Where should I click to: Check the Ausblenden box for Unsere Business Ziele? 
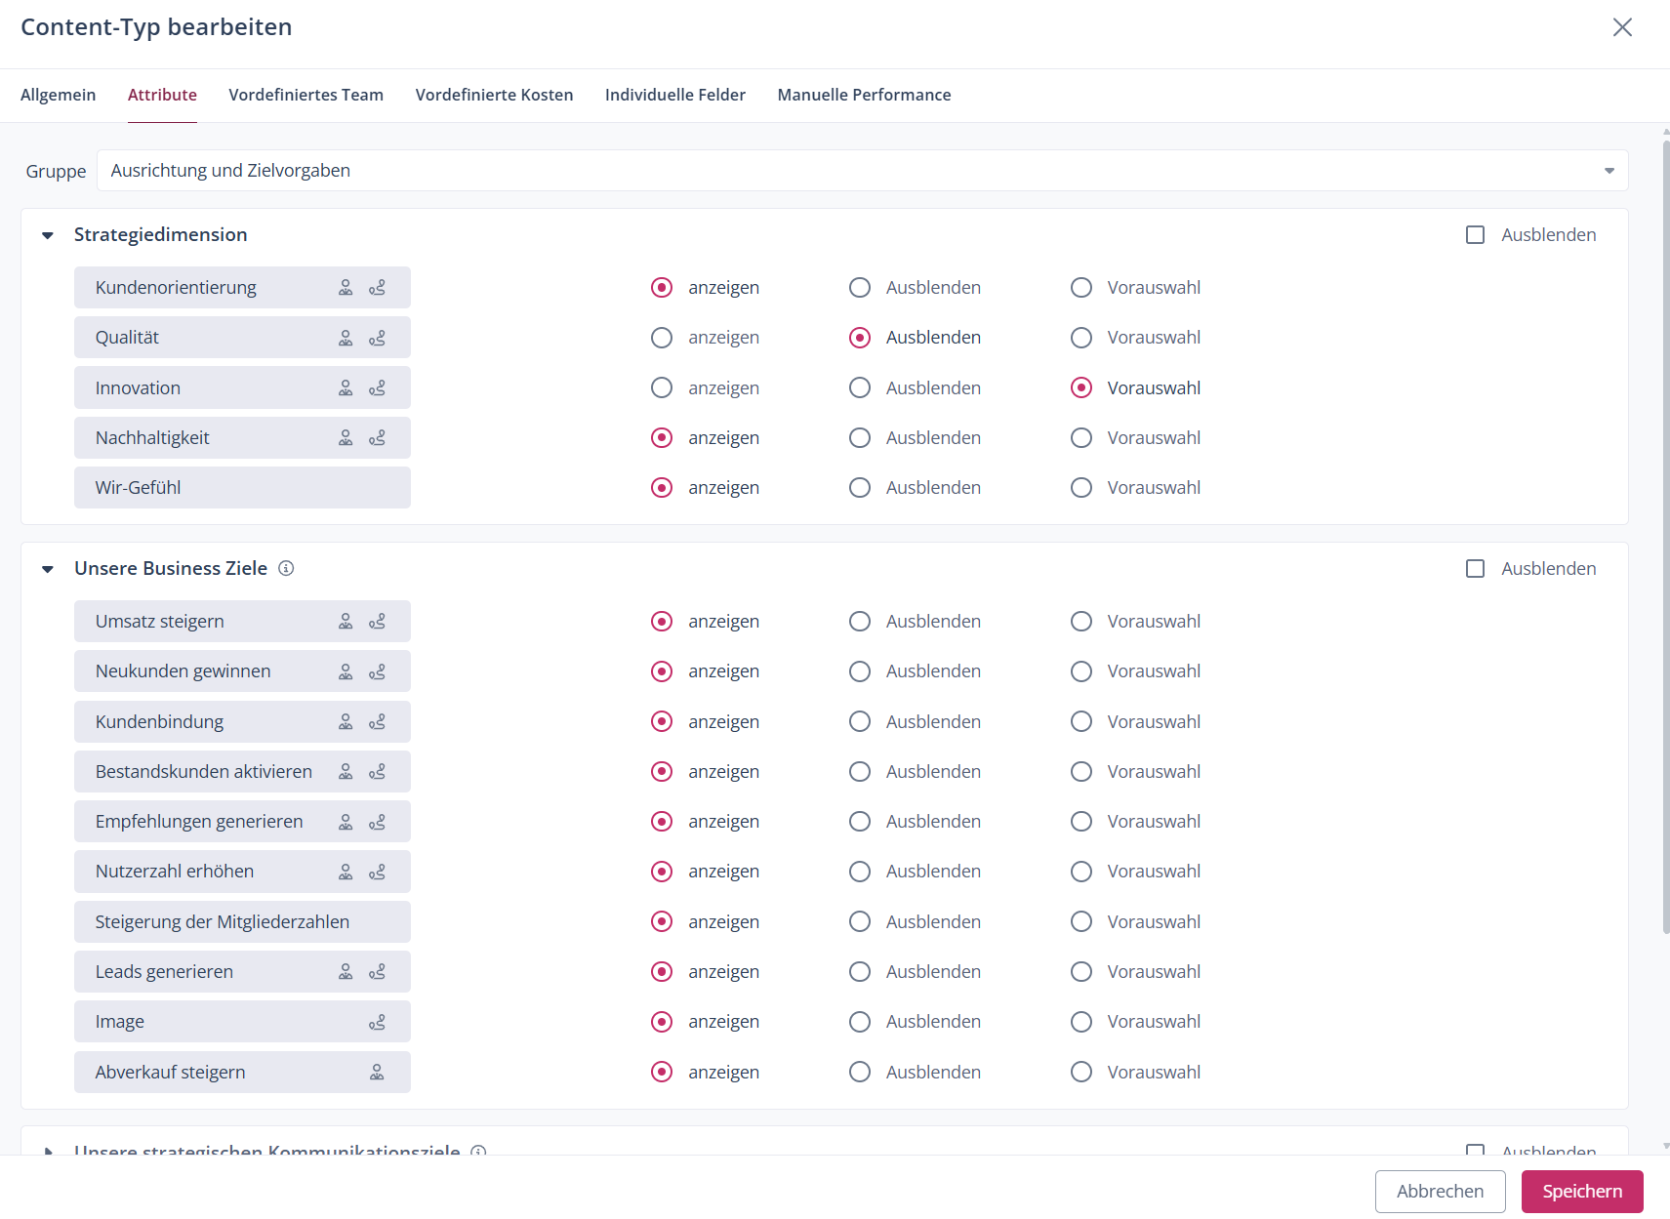(1475, 569)
